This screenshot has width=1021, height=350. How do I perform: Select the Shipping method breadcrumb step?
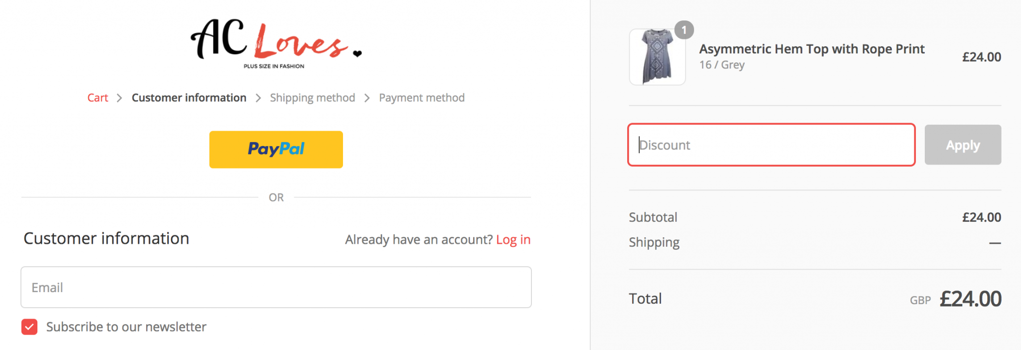tap(313, 98)
